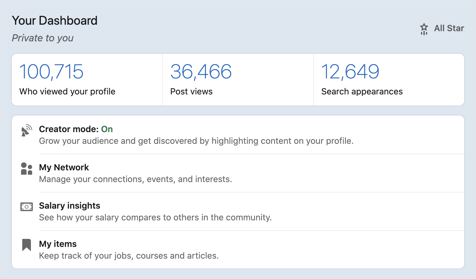Open the Salary insights heading
476x279 pixels.
[x=70, y=206]
